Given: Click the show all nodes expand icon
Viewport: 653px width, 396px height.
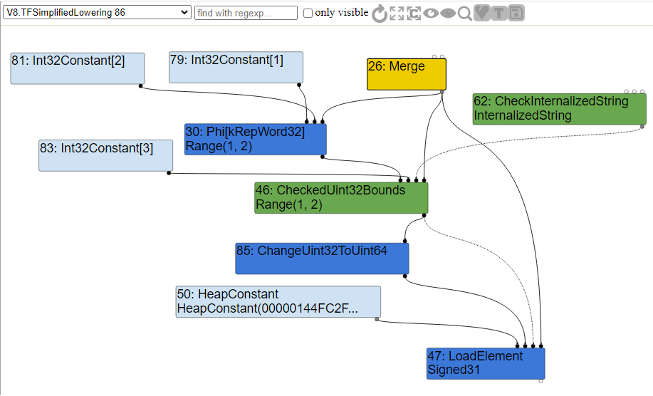Looking at the screenshot, I should (397, 14).
